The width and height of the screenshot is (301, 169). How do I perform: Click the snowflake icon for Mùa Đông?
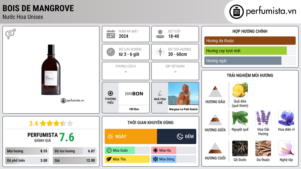155,159
